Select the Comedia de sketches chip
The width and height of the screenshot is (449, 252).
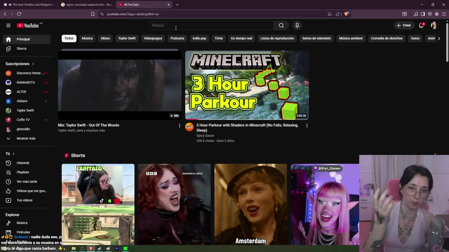[387, 38]
